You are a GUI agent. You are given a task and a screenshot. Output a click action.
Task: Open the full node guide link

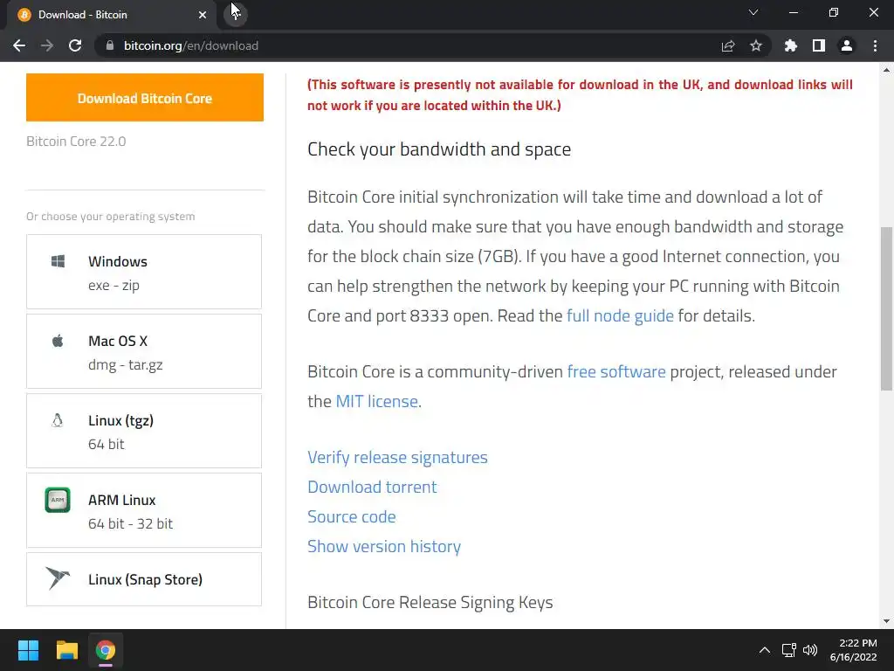620,315
